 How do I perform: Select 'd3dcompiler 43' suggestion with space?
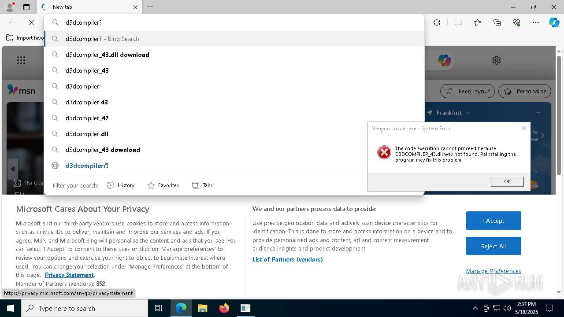(234, 102)
